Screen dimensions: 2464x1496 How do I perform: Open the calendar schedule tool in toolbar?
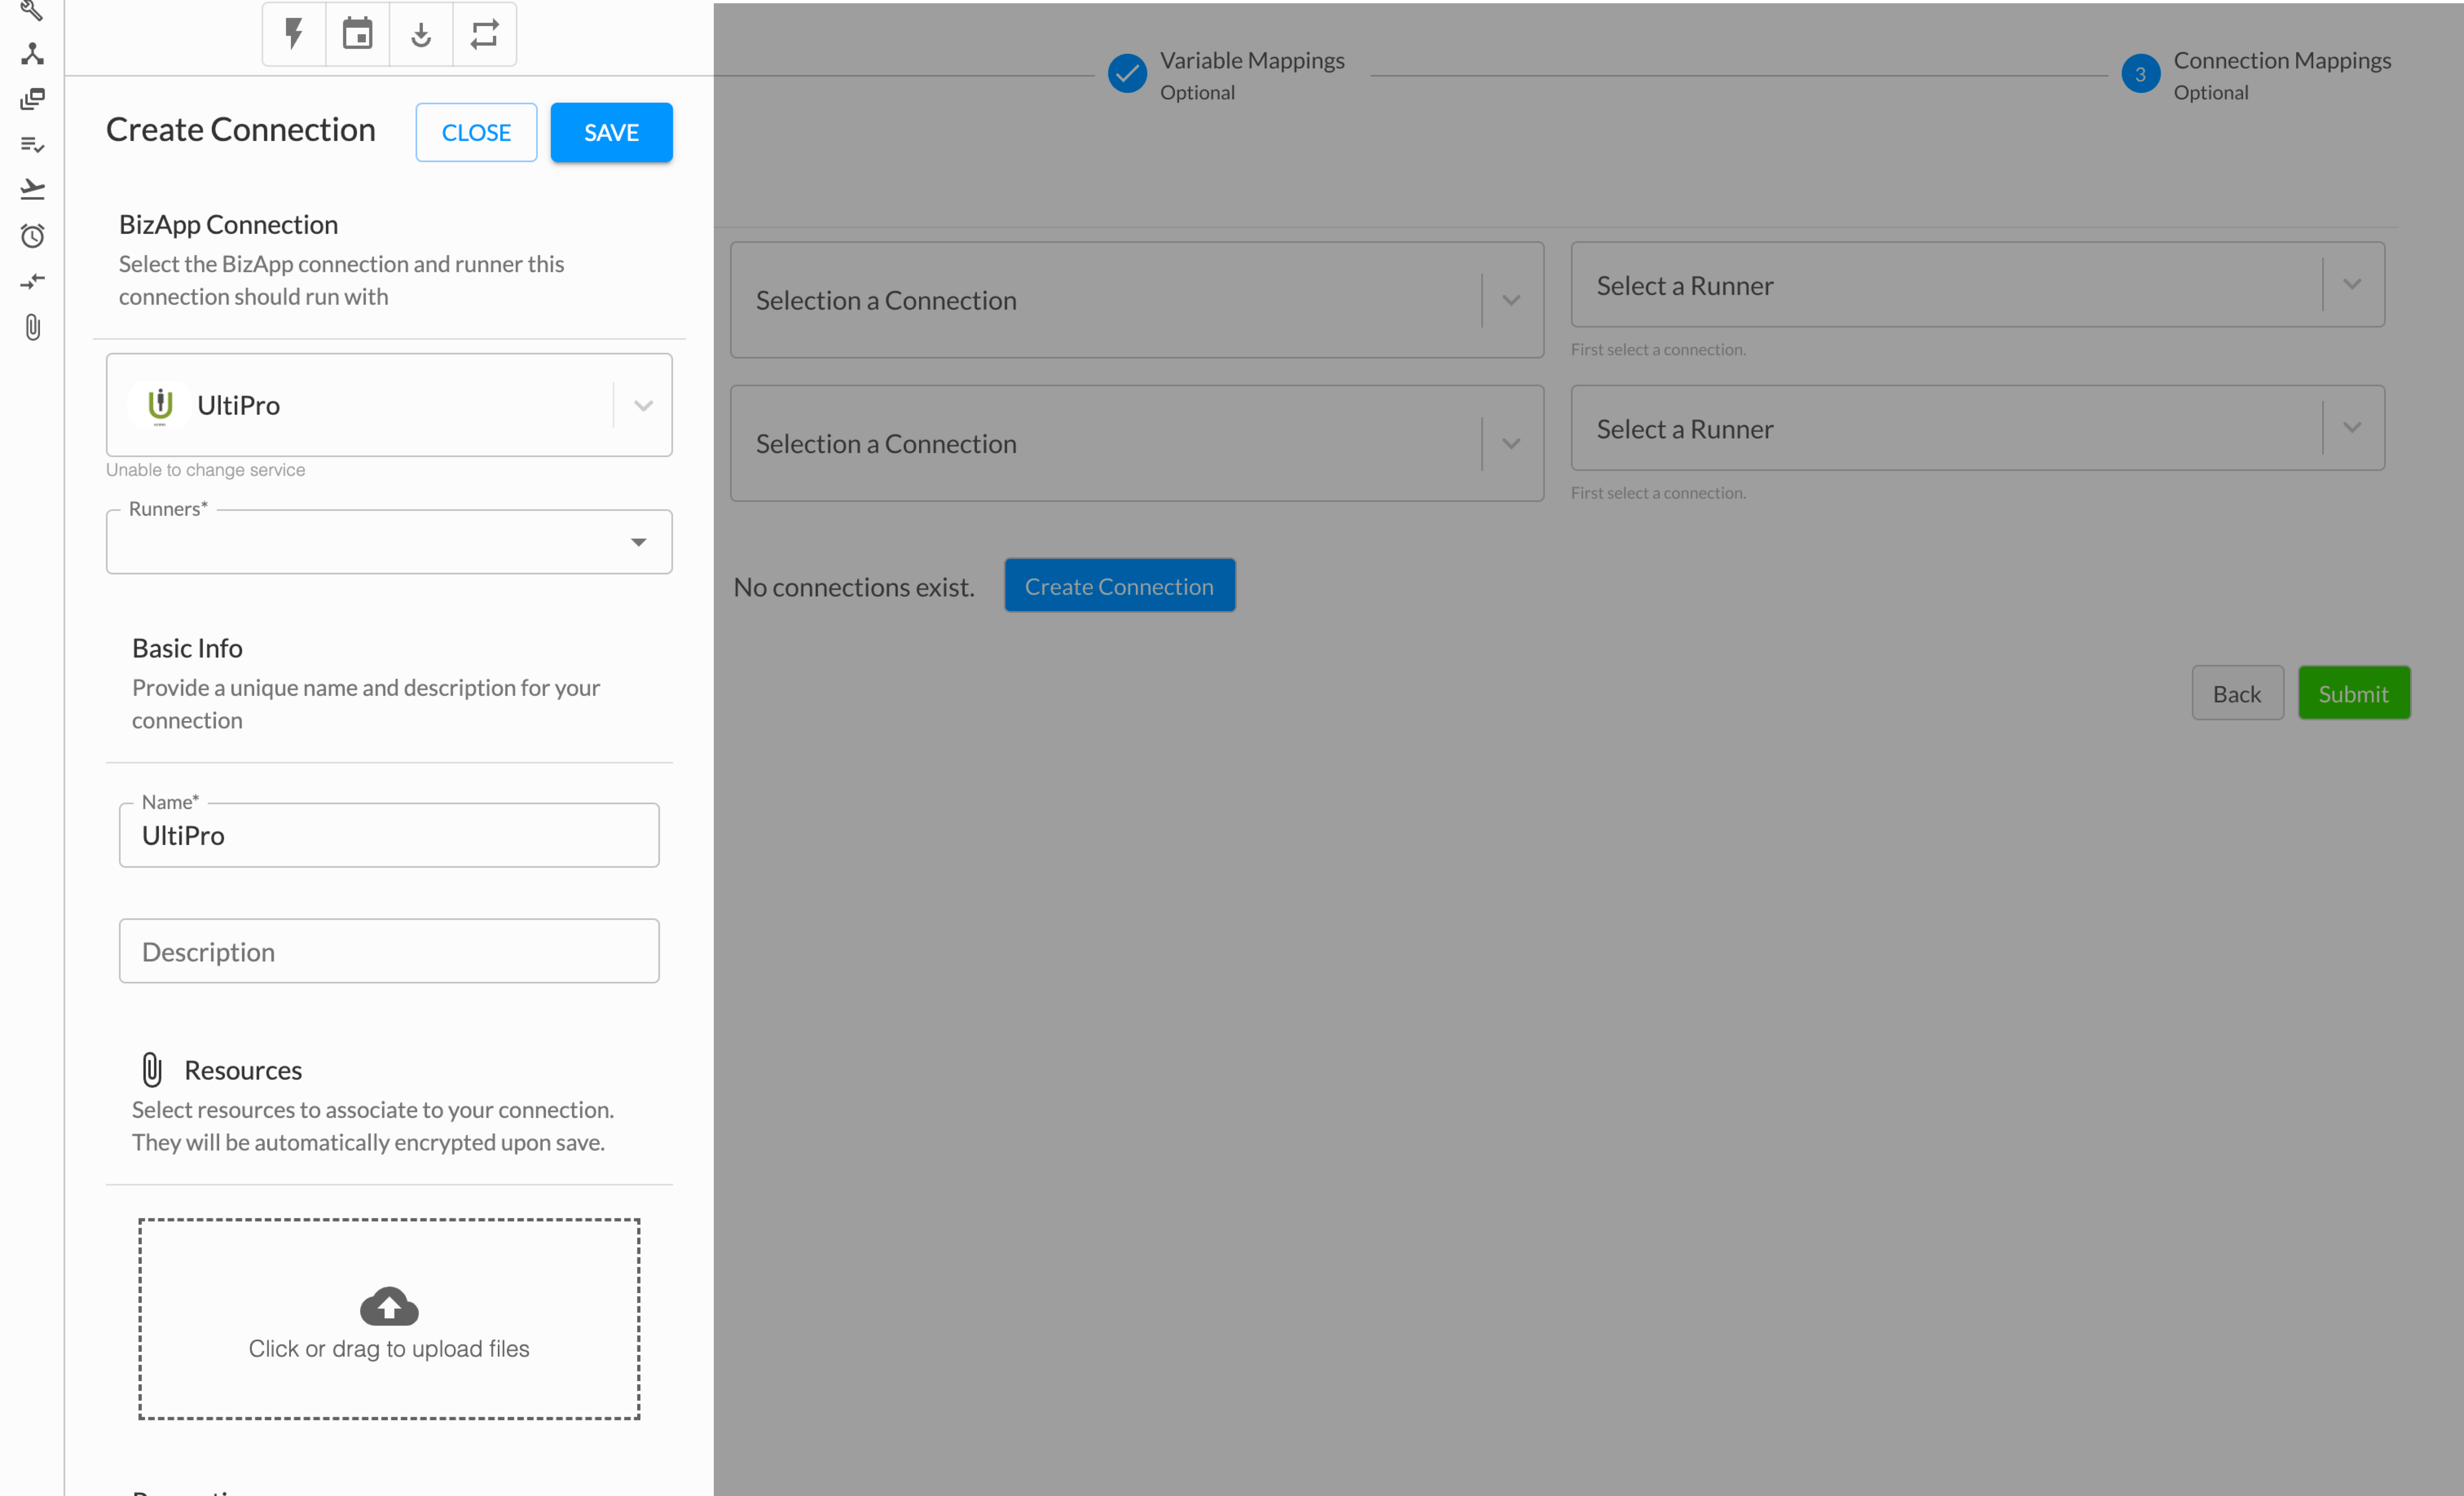tap(357, 33)
